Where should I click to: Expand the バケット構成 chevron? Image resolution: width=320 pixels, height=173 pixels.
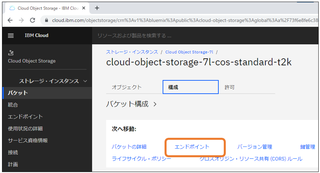tap(155, 104)
